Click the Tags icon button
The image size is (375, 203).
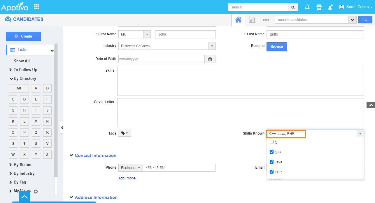[x=125, y=133]
